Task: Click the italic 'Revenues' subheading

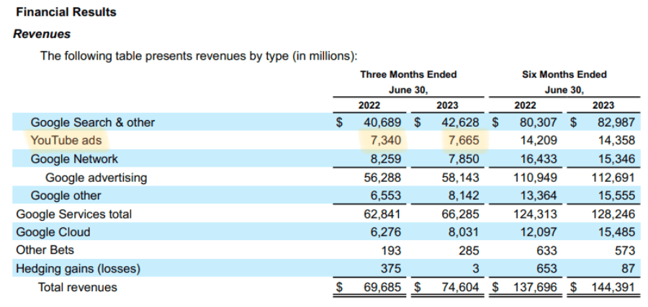Action: pos(42,34)
